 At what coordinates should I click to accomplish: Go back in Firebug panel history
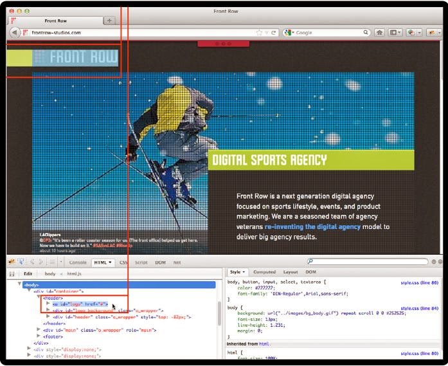[x=32, y=262]
